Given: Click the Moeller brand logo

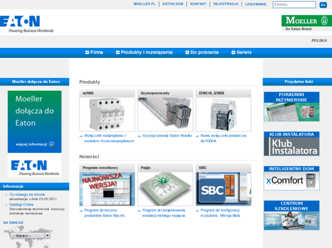Looking at the screenshot, I should (306, 23).
